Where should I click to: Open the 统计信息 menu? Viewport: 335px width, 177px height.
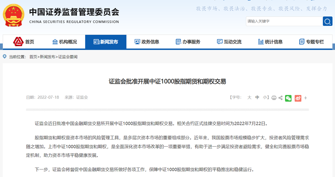pos(270,42)
